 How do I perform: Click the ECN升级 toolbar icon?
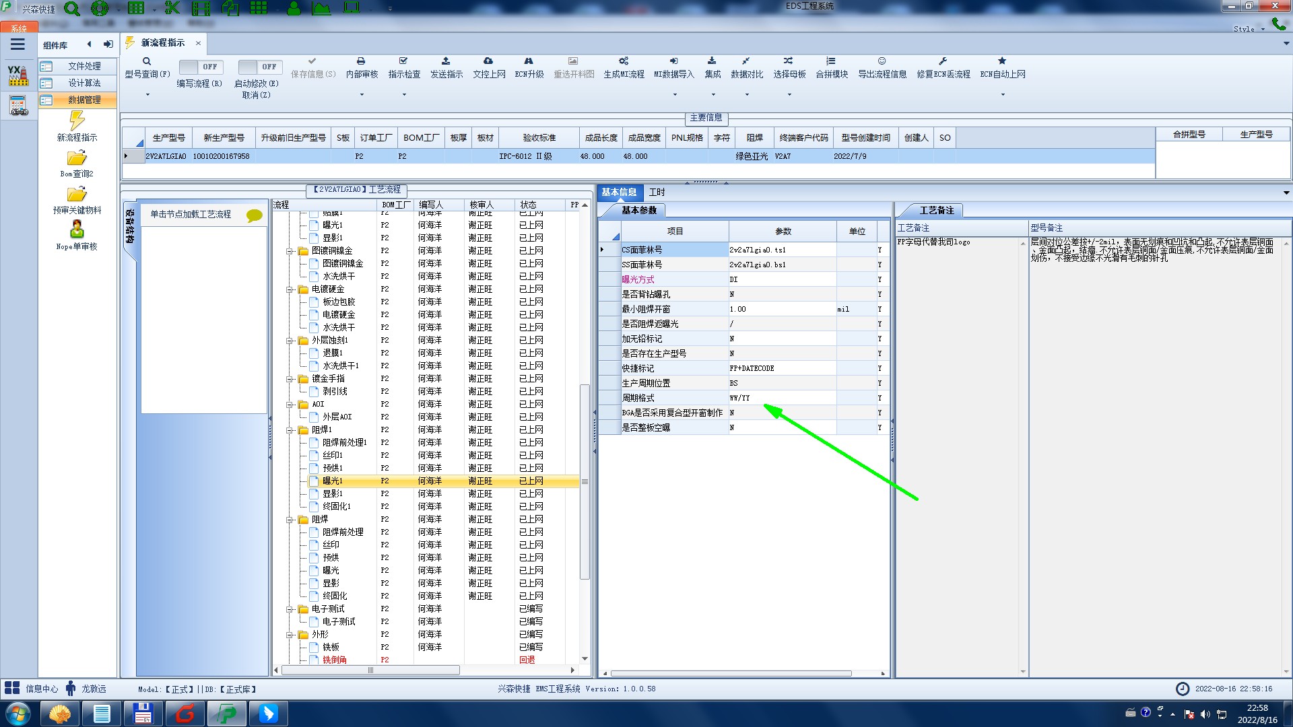tap(529, 61)
